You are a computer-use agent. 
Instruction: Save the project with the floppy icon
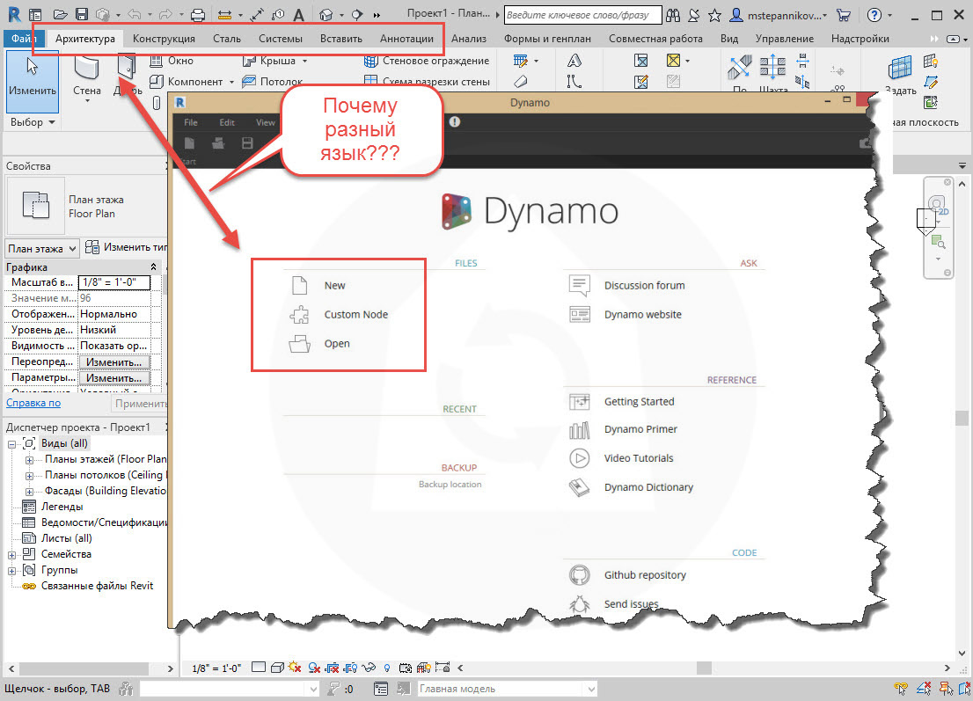point(81,14)
